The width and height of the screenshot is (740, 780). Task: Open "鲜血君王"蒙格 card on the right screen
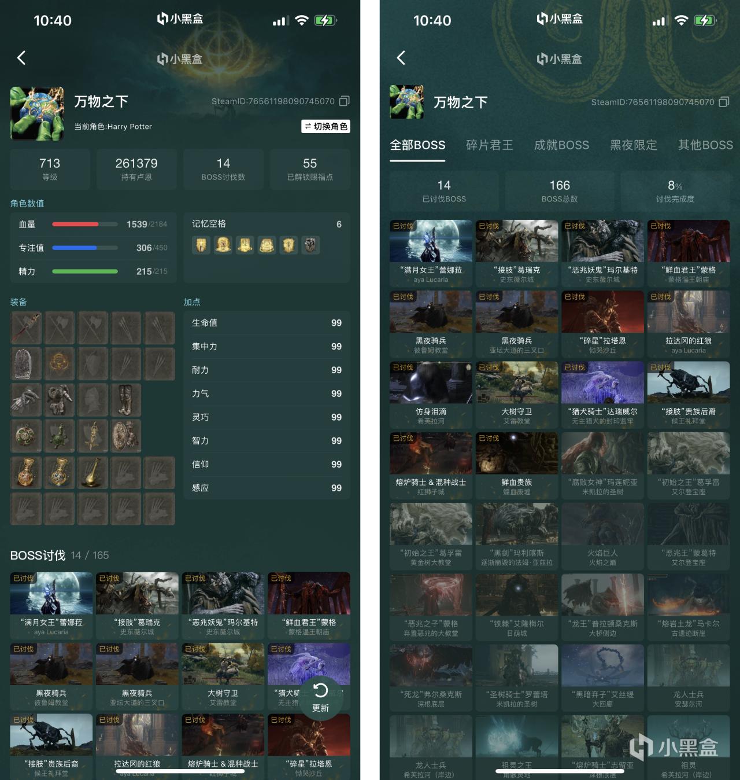(689, 253)
